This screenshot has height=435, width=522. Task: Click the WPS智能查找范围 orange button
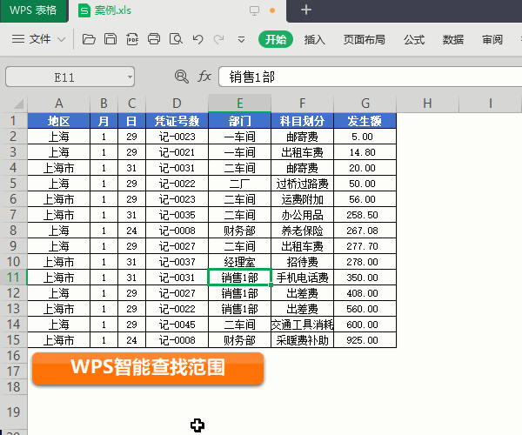click(148, 368)
